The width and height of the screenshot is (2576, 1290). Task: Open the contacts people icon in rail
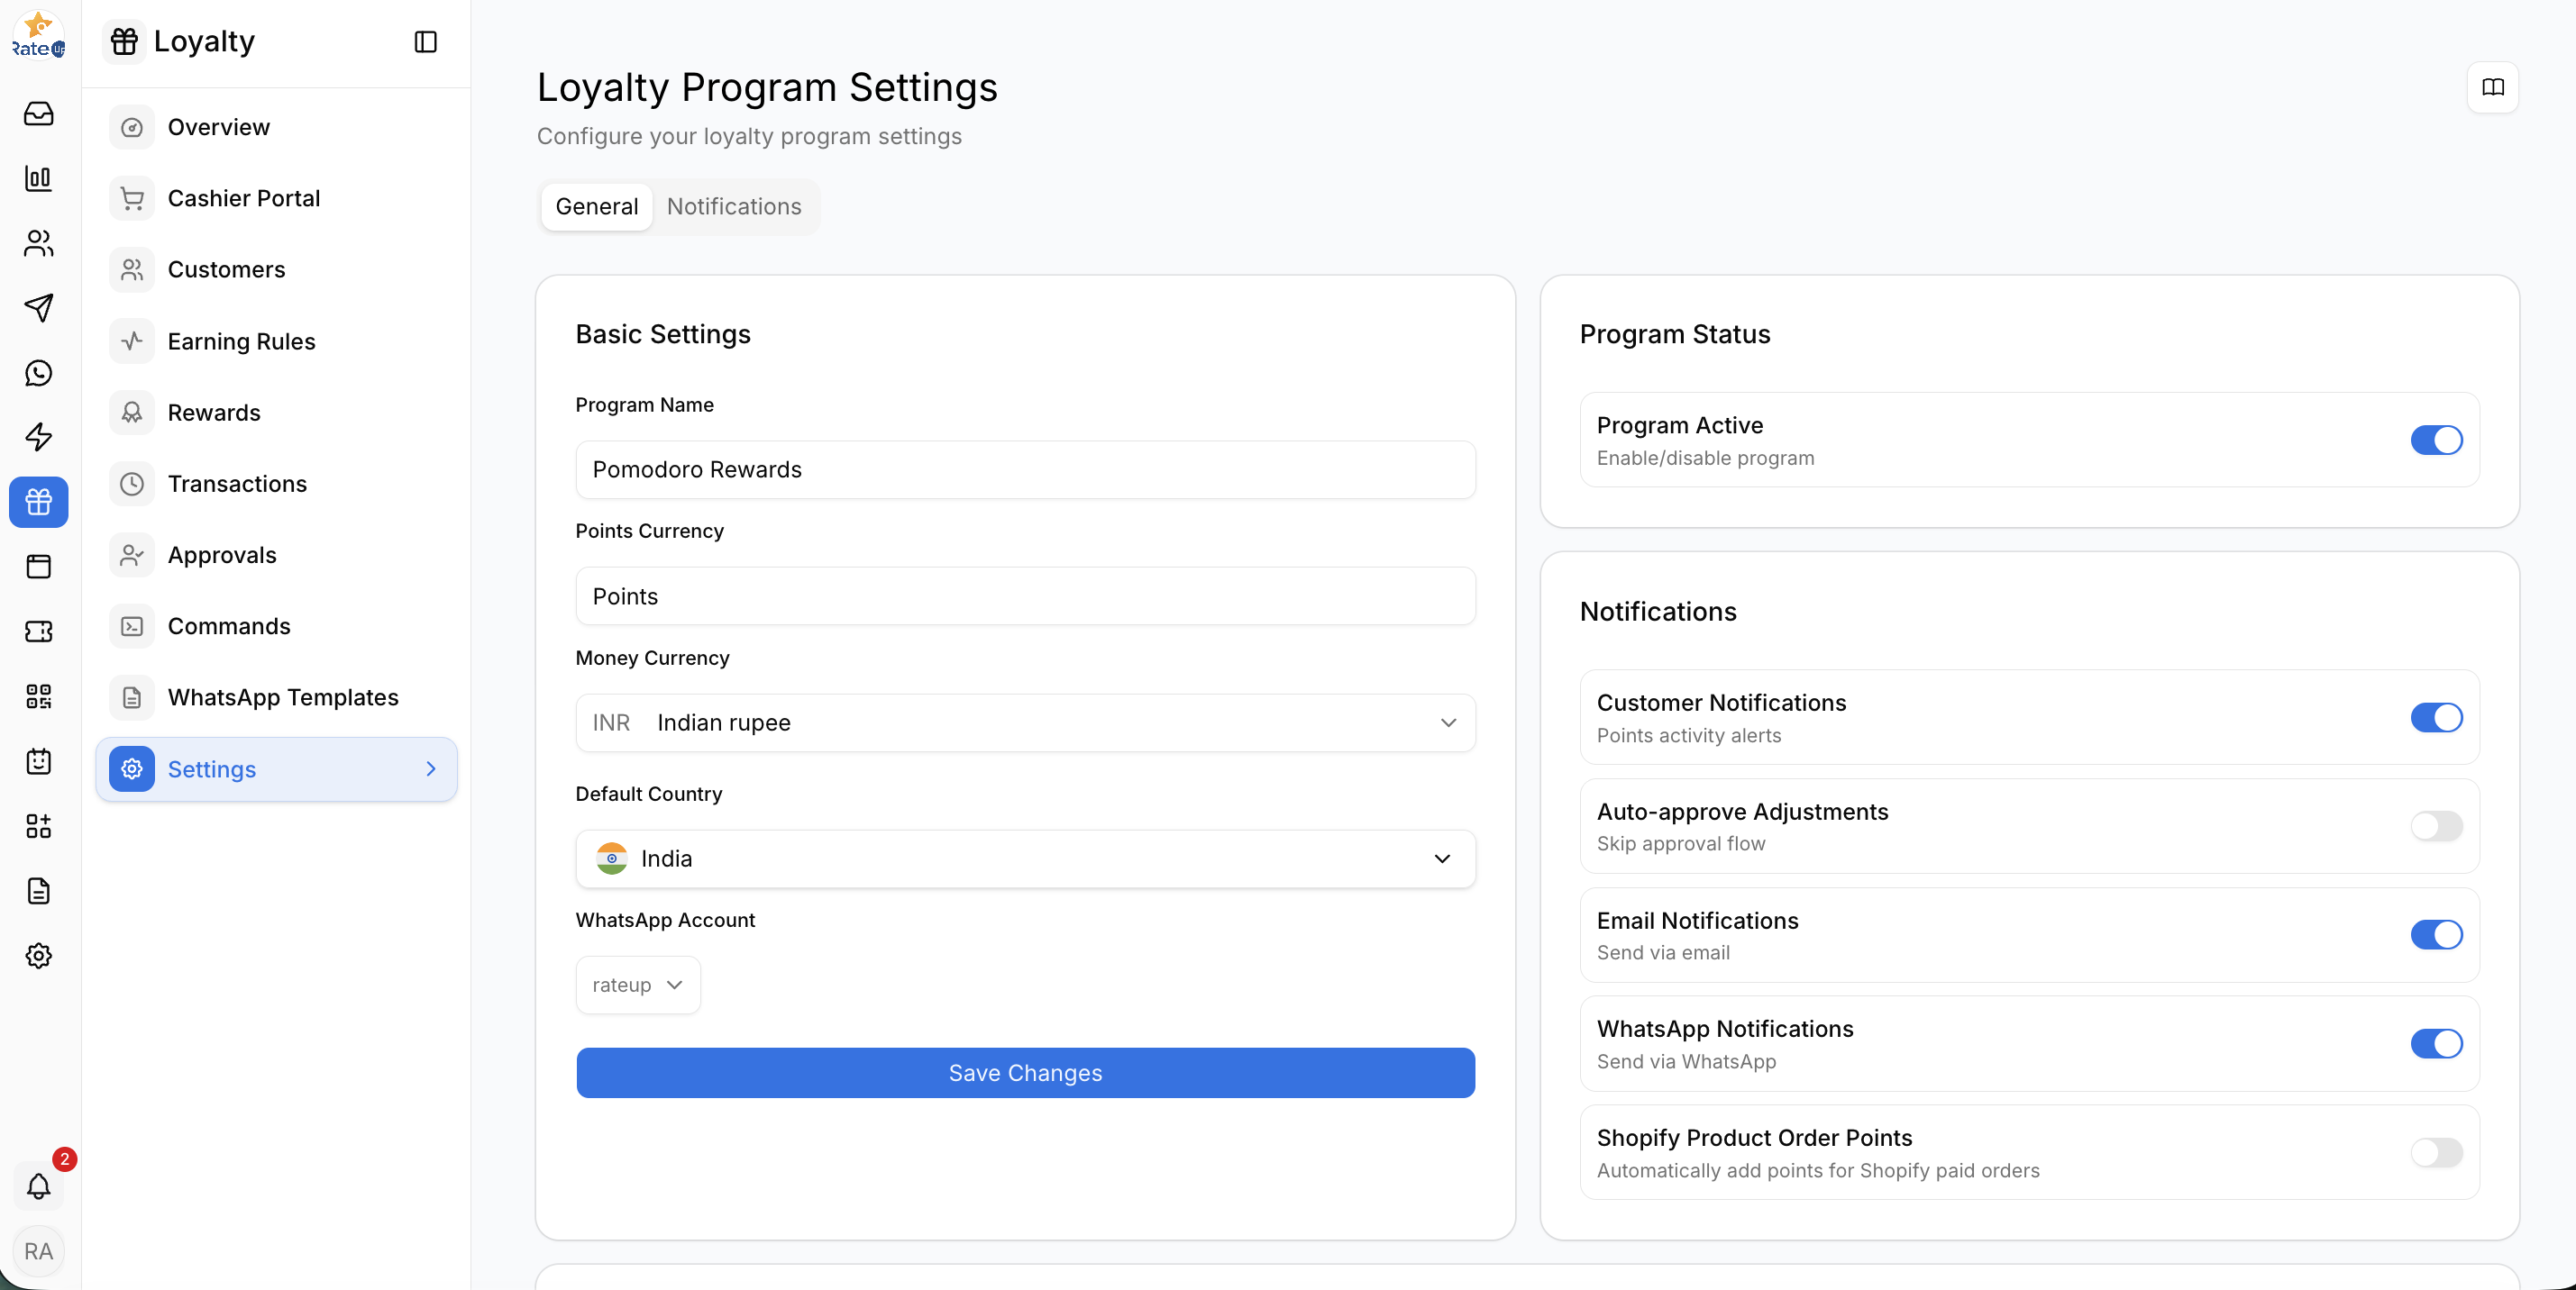tap(38, 244)
